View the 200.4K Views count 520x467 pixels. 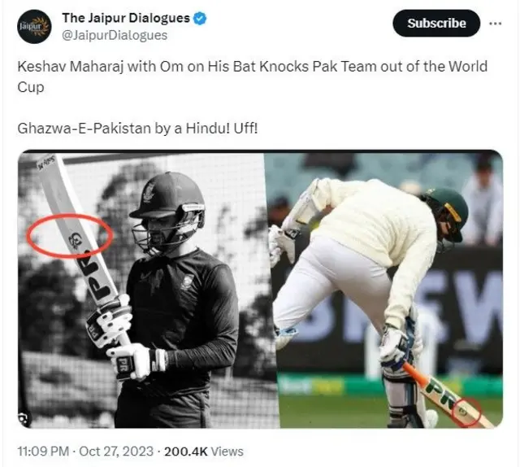tap(204, 452)
